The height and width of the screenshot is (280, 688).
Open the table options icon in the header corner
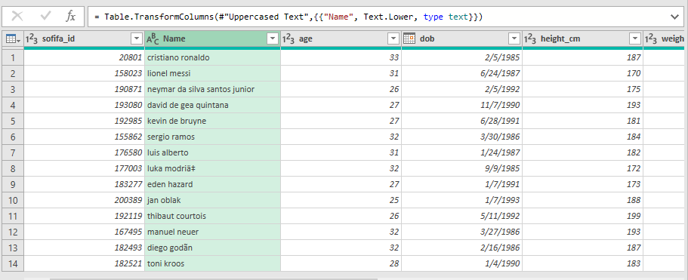[13, 39]
